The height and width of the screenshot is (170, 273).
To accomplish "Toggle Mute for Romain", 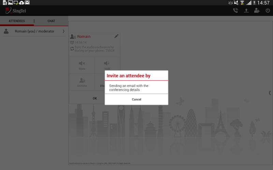I will click(x=82, y=65).
